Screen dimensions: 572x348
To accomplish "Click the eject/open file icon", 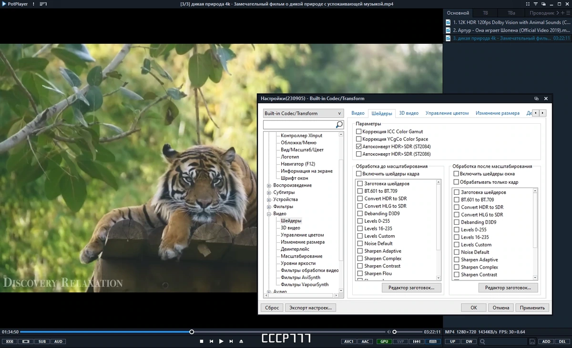I will pyautogui.click(x=241, y=341).
